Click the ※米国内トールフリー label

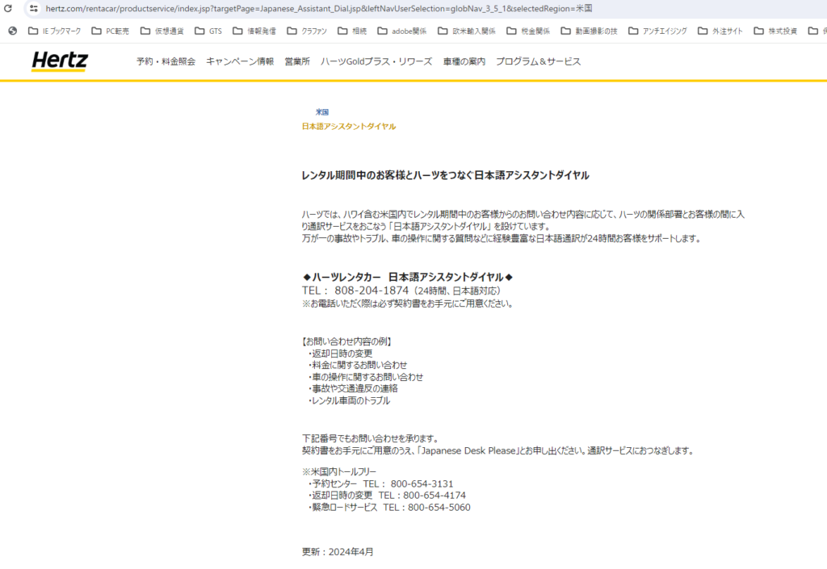point(339,471)
